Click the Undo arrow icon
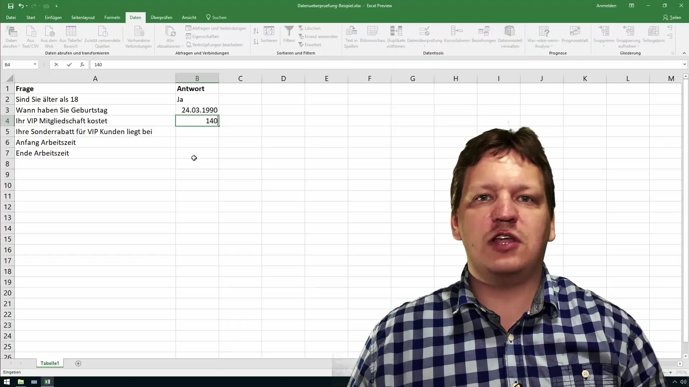 point(21,6)
